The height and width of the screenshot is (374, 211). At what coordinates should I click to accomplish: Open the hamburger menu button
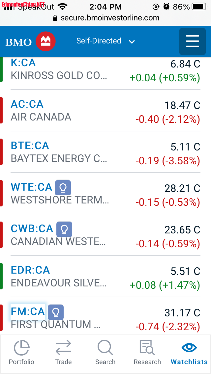click(x=192, y=41)
